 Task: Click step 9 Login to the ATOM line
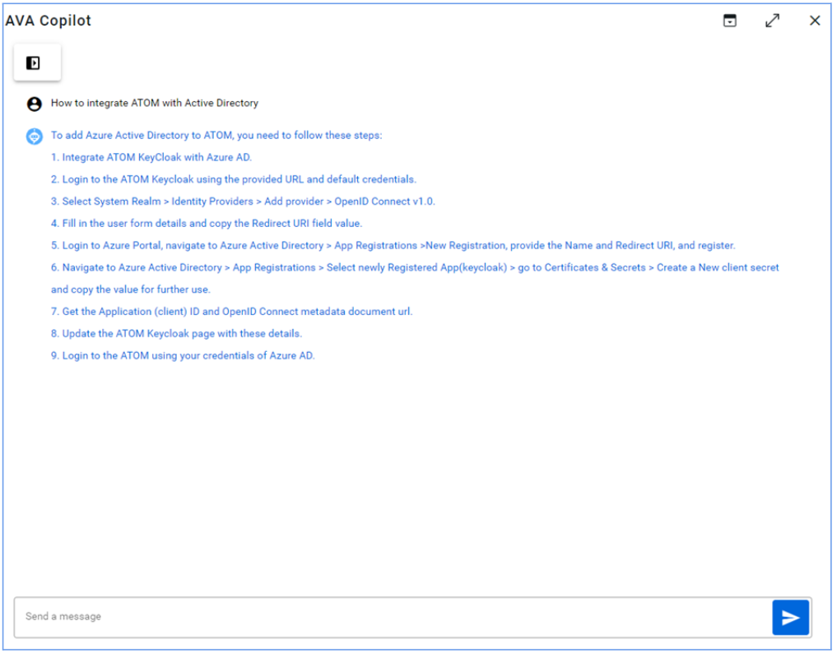tap(183, 356)
